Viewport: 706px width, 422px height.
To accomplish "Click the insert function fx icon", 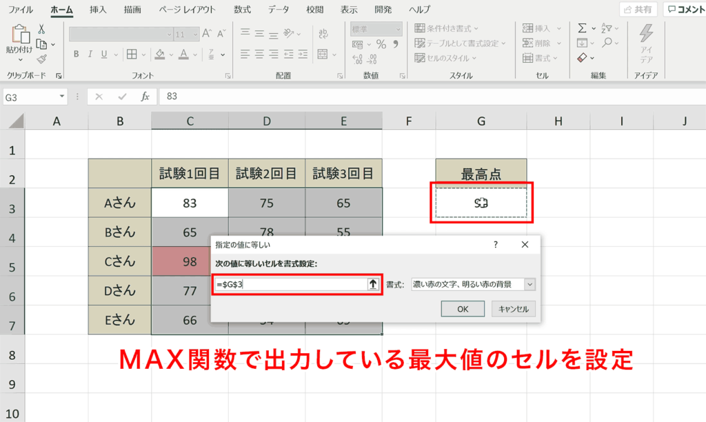I will [145, 97].
